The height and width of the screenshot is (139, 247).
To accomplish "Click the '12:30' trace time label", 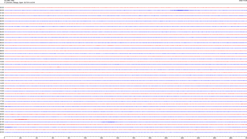I will click(2, 75).
